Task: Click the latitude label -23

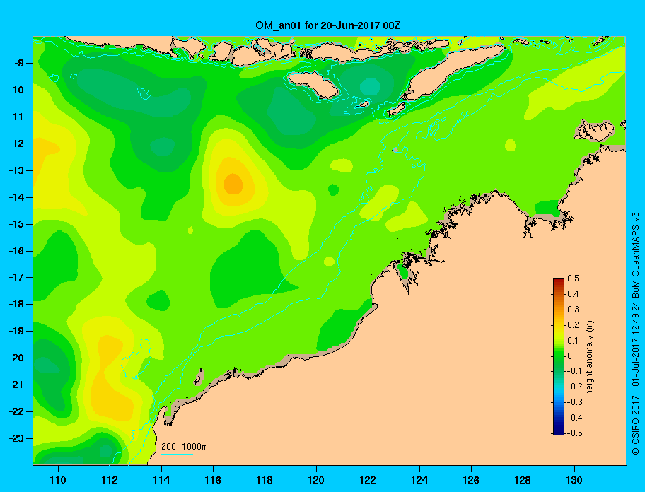Action: click(16, 438)
